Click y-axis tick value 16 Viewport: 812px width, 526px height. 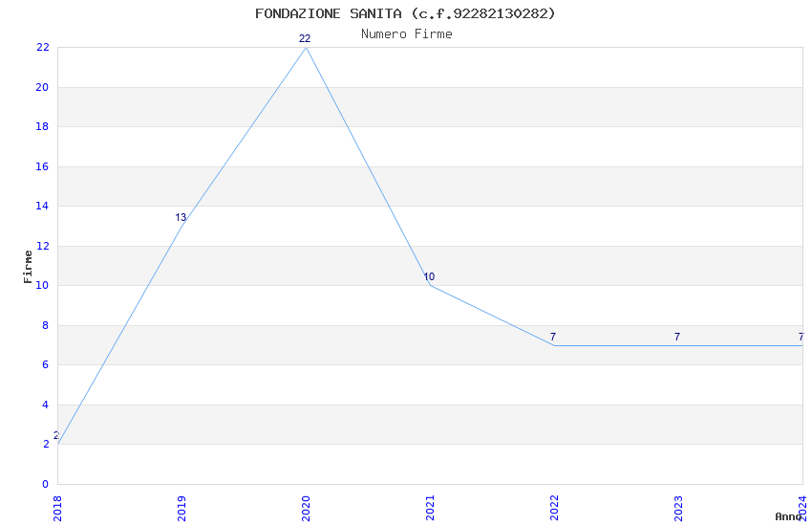(x=42, y=166)
